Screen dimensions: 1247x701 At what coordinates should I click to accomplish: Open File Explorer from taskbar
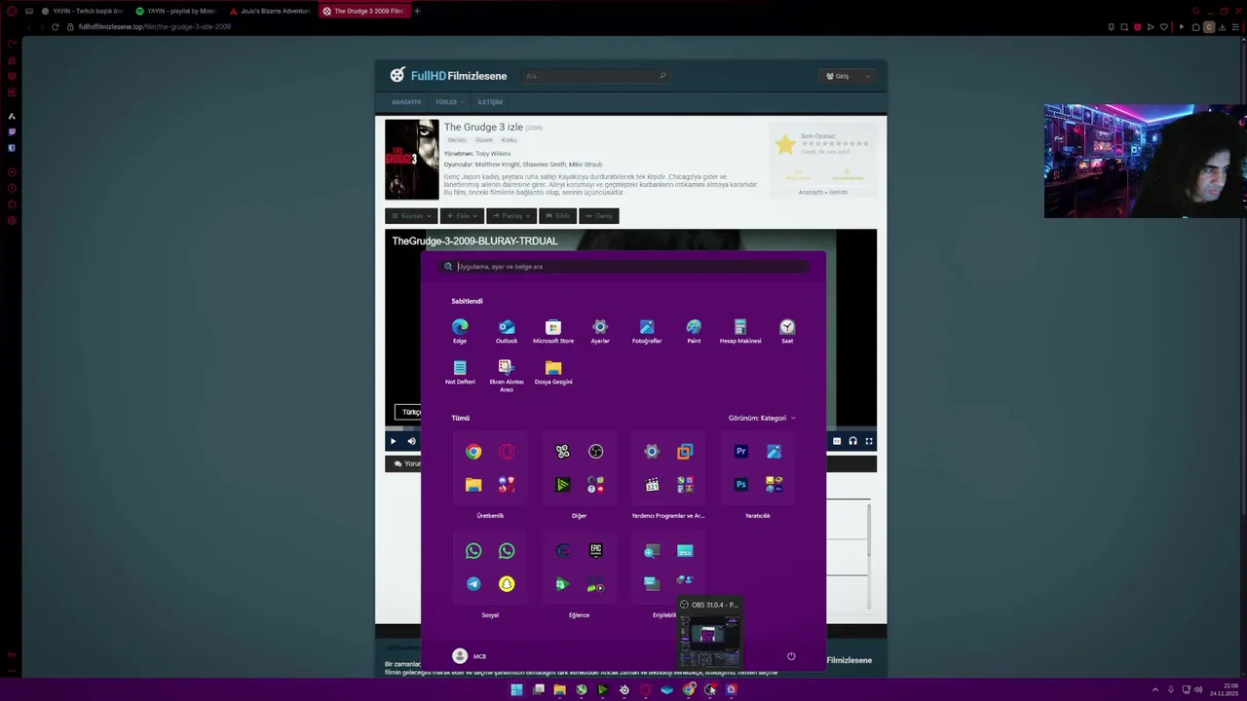559,689
